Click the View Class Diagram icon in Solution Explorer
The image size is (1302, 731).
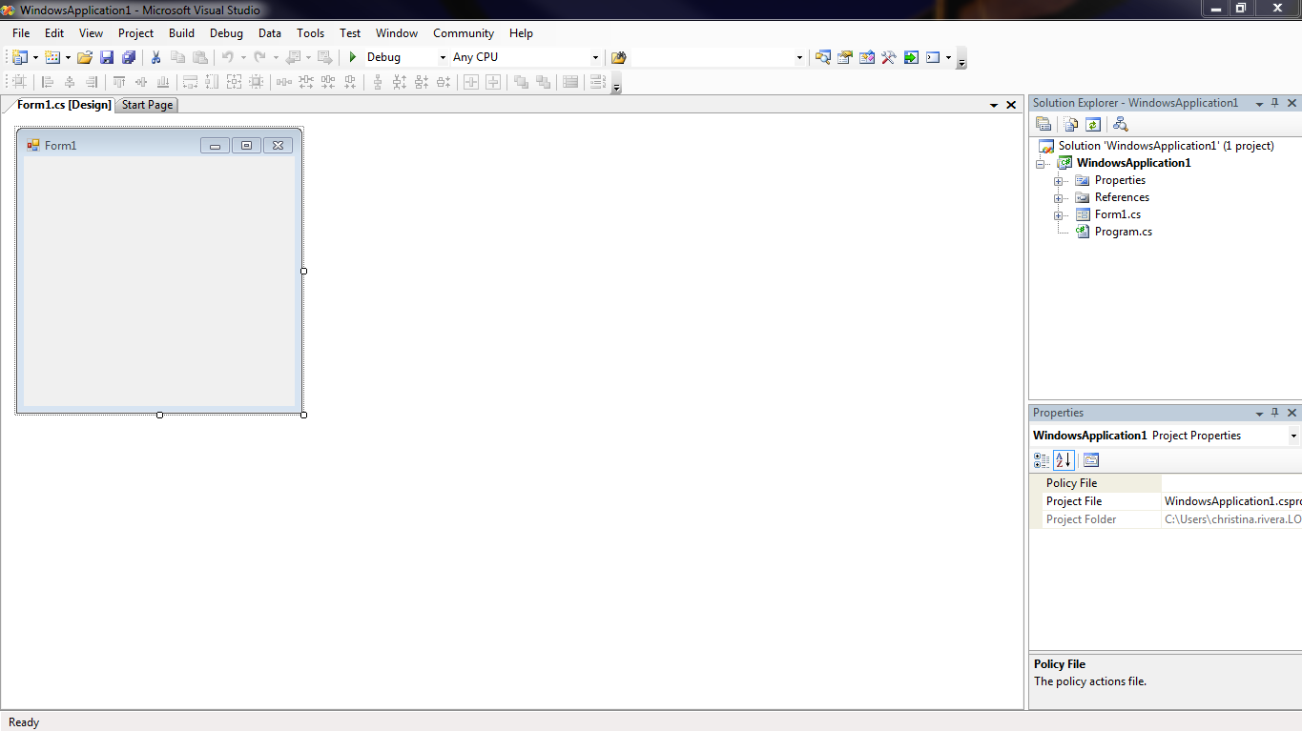click(1121, 124)
